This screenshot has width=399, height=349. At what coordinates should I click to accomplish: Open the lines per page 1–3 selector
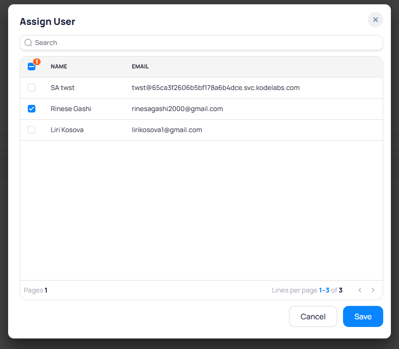(324, 290)
